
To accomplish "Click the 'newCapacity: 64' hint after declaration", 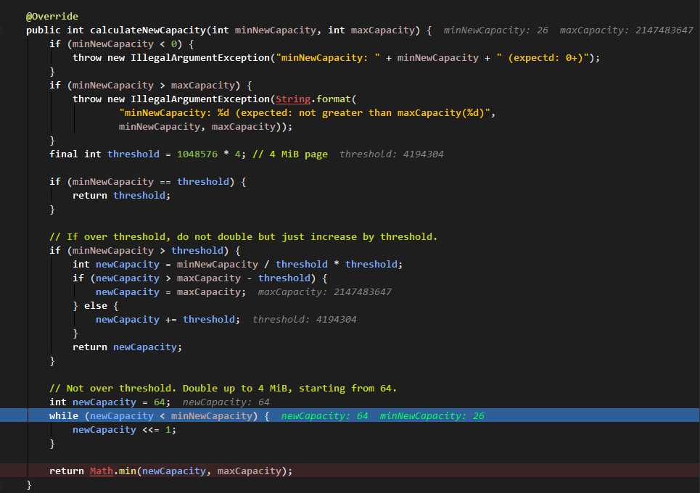I will tap(226, 402).
